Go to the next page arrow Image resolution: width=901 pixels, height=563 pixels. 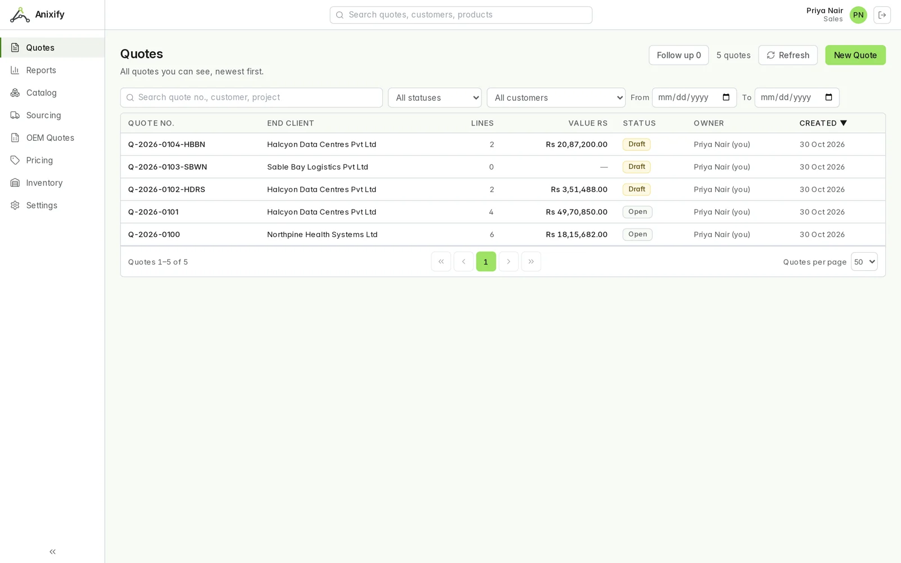tap(509, 262)
